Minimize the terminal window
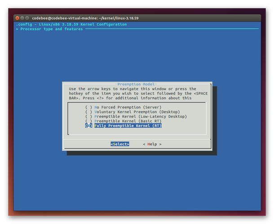Image resolution: width=274 pixels, height=224 pixels. 22,18
